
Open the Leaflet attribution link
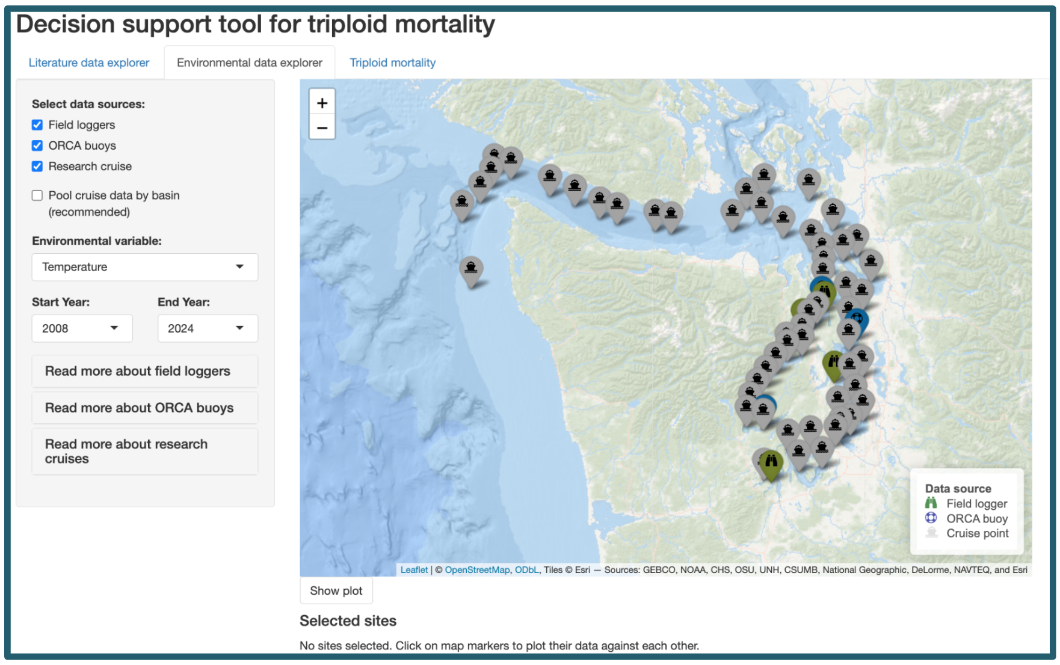pos(414,570)
